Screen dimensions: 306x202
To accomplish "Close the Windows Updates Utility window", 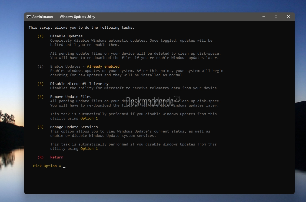I will click(288, 16).
